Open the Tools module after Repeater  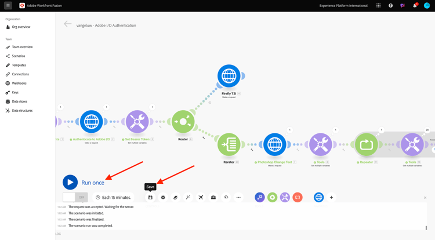412,144
